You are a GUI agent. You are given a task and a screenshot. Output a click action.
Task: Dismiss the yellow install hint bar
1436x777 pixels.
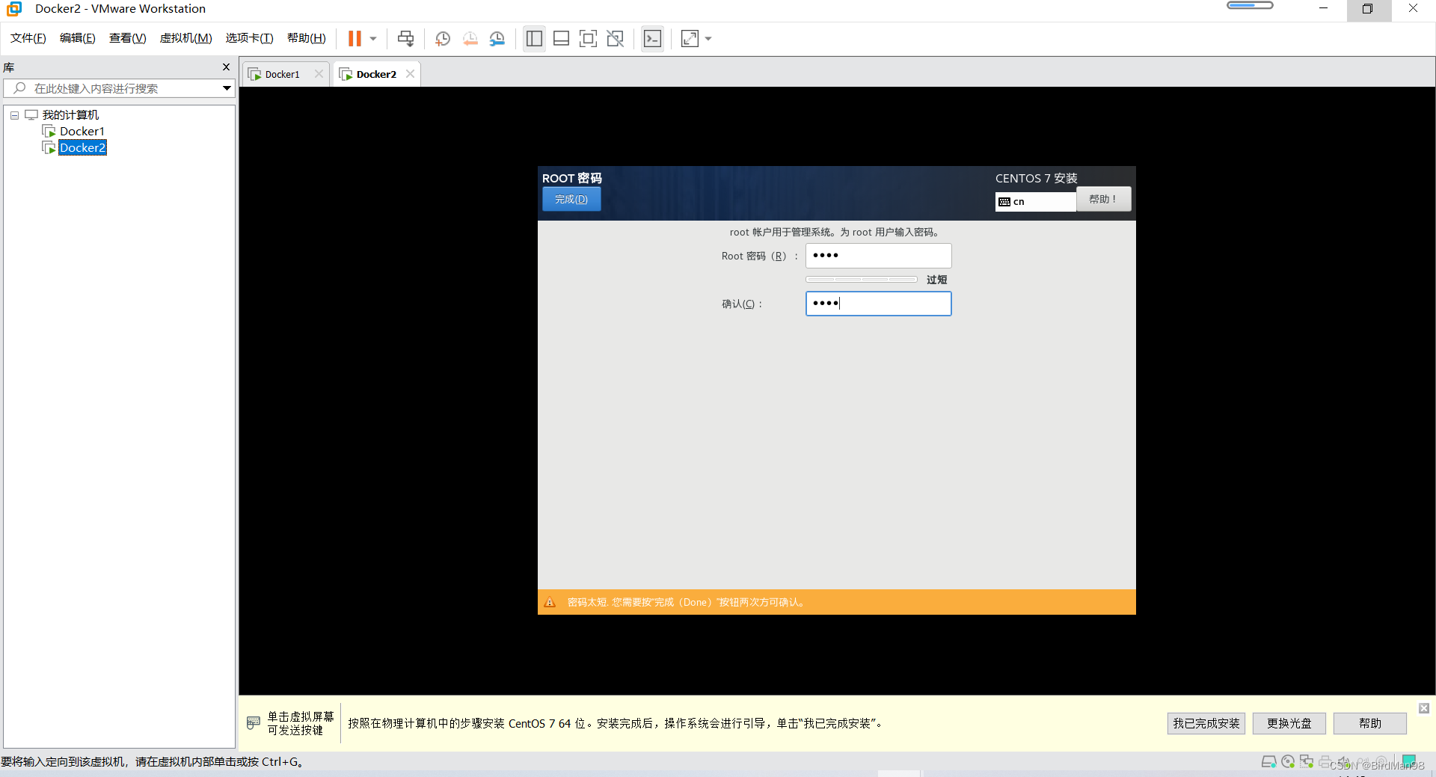click(1424, 708)
